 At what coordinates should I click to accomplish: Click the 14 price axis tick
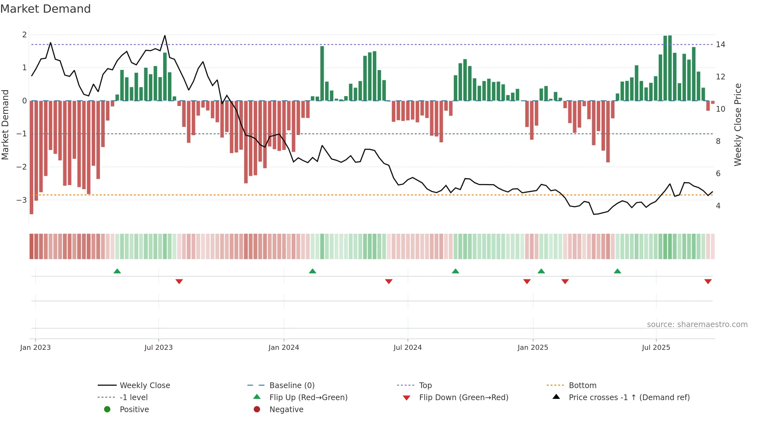coord(720,45)
